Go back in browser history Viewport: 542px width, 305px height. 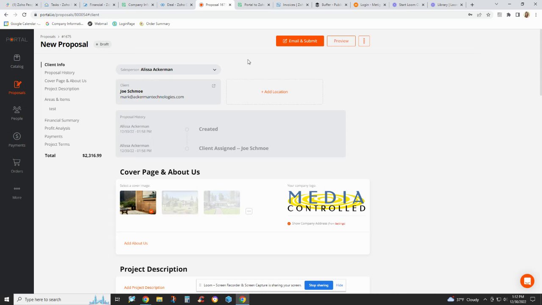pyautogui.click(x=6, y=14)
